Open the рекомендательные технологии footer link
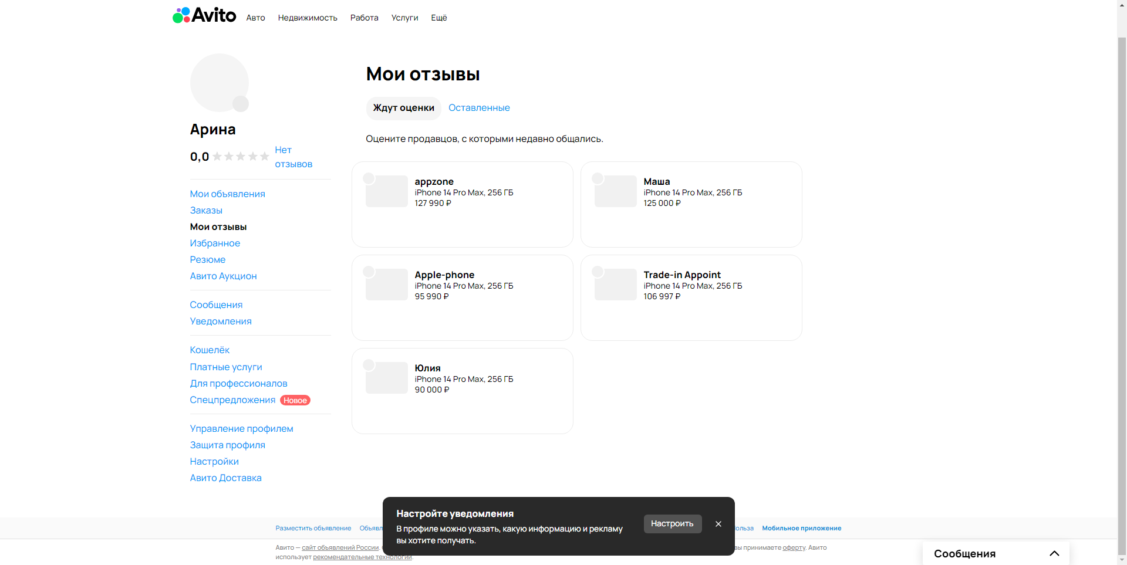Screen dimensions: 1127x565 tap(362, 557)
